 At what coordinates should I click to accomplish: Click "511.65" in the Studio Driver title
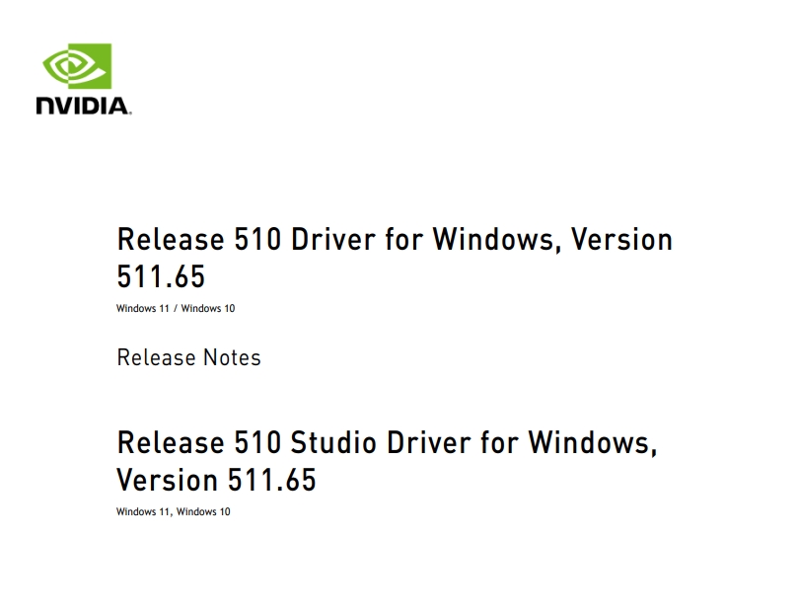[x=272, y=480]
